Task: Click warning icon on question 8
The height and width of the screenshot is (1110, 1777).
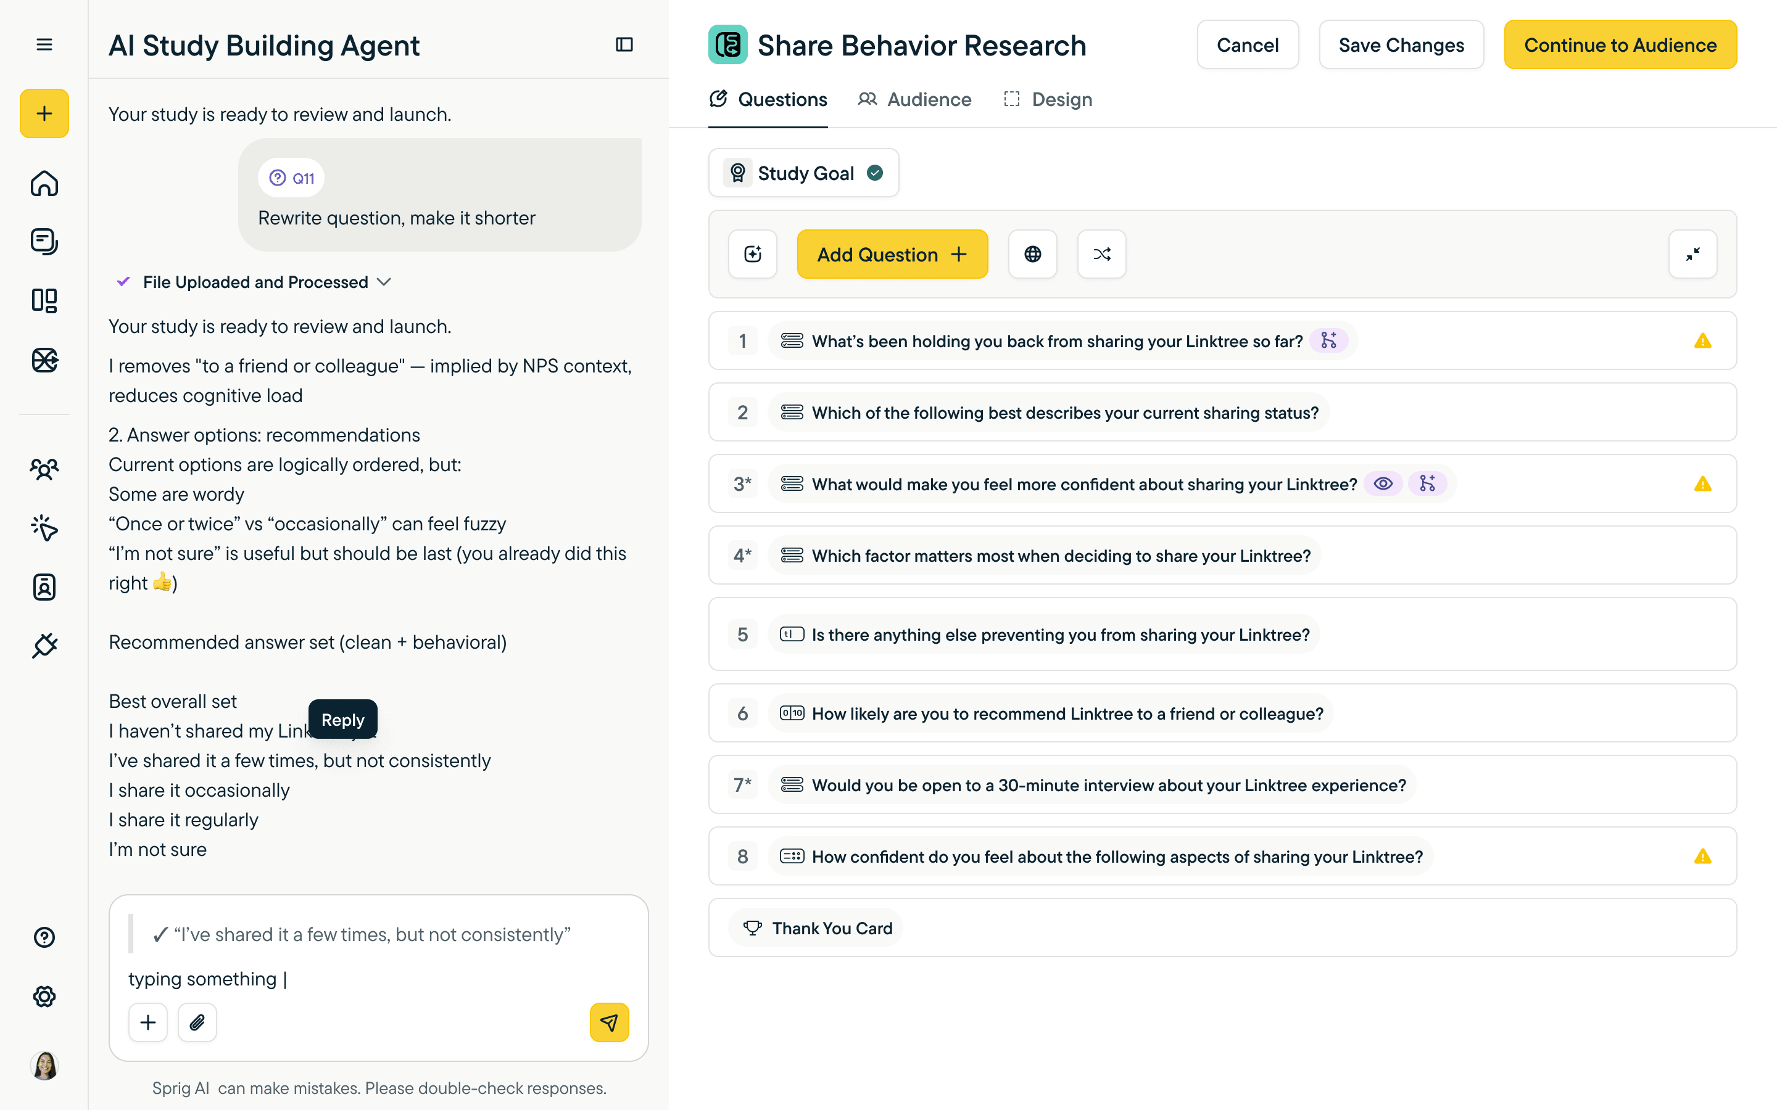Action: (1702, 856)
